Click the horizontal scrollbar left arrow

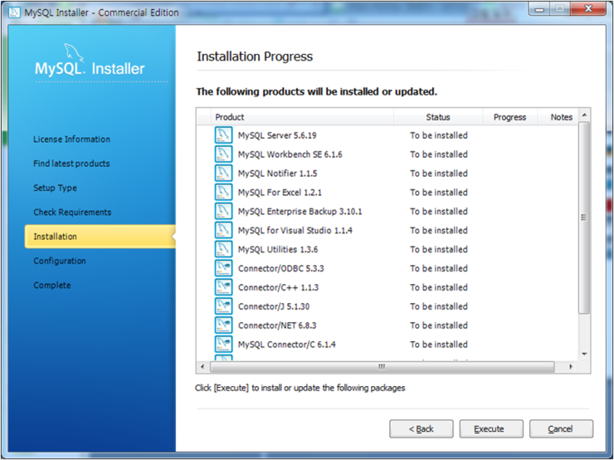tap(202, 367)
